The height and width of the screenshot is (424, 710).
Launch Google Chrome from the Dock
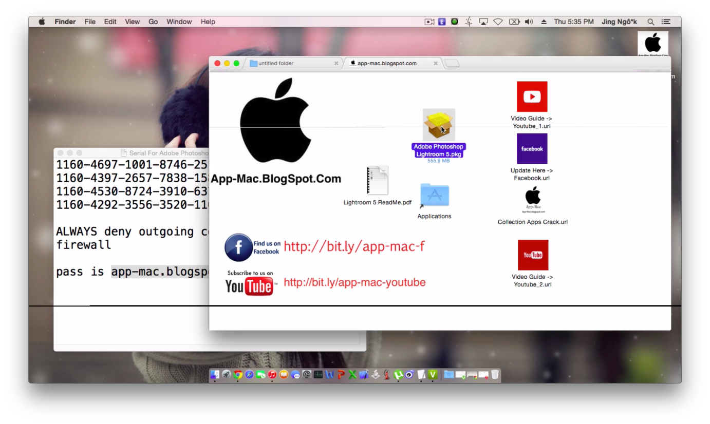(238, 375)
